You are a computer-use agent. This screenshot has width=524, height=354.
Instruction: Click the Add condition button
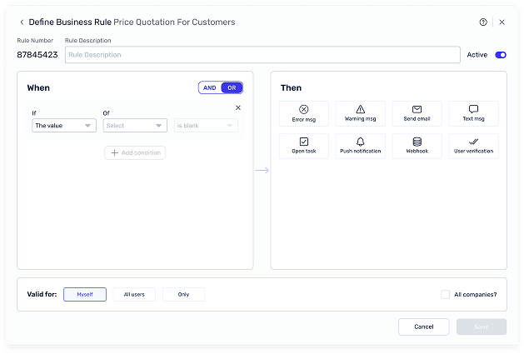click(x=135, y=152)
